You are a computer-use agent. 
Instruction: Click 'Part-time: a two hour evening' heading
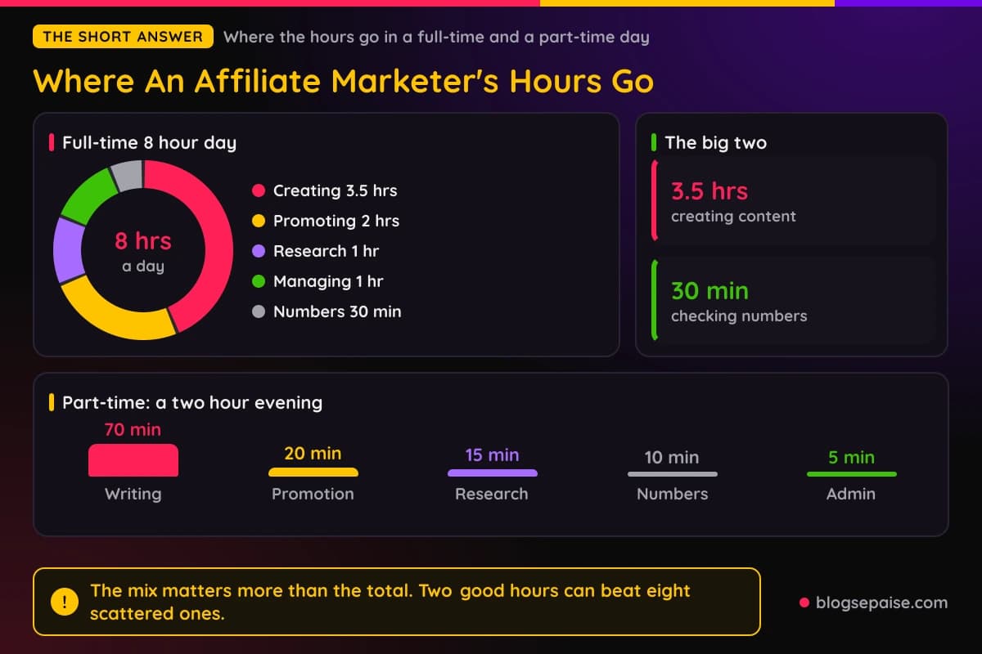click(192, 402)
